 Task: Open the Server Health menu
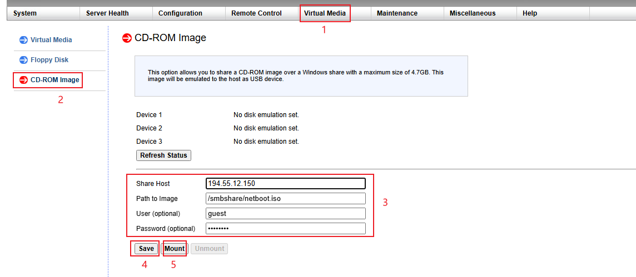107,13
